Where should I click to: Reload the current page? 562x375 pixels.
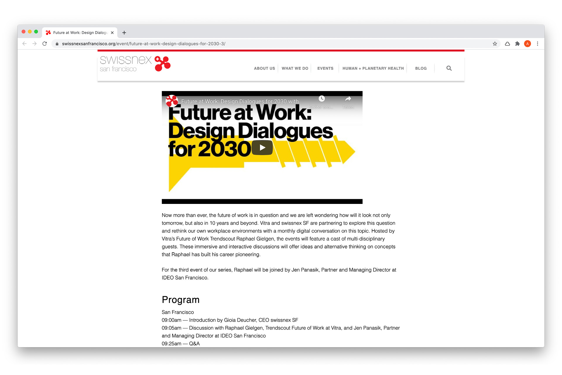44,44
